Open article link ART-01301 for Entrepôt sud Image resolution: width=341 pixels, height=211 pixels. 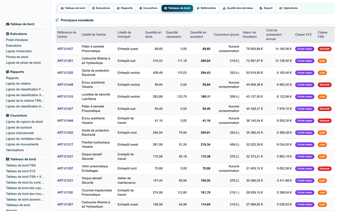pos(65,61)
